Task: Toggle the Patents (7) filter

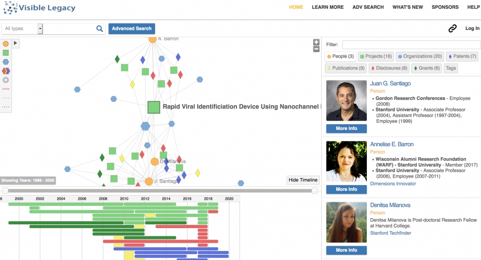Action: click(x=462, y=57)
